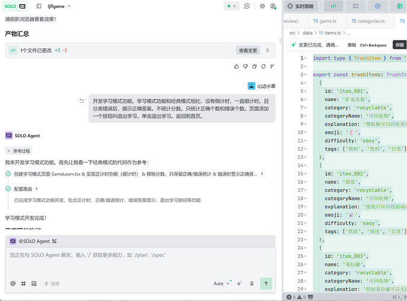Copy the agent response
The width and height of the screenshot is (407, 301).
(254, 67)
